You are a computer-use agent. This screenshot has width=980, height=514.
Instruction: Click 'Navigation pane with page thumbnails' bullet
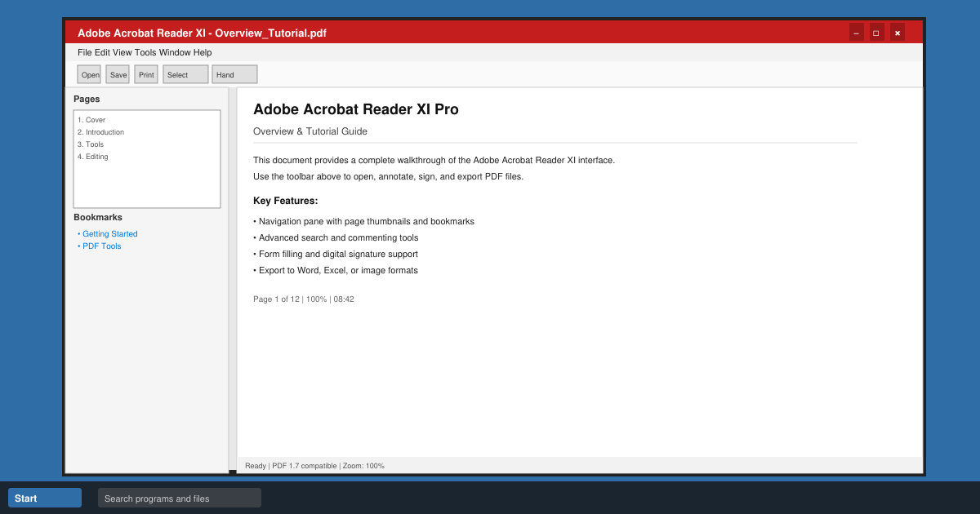[x=364, y=221]
